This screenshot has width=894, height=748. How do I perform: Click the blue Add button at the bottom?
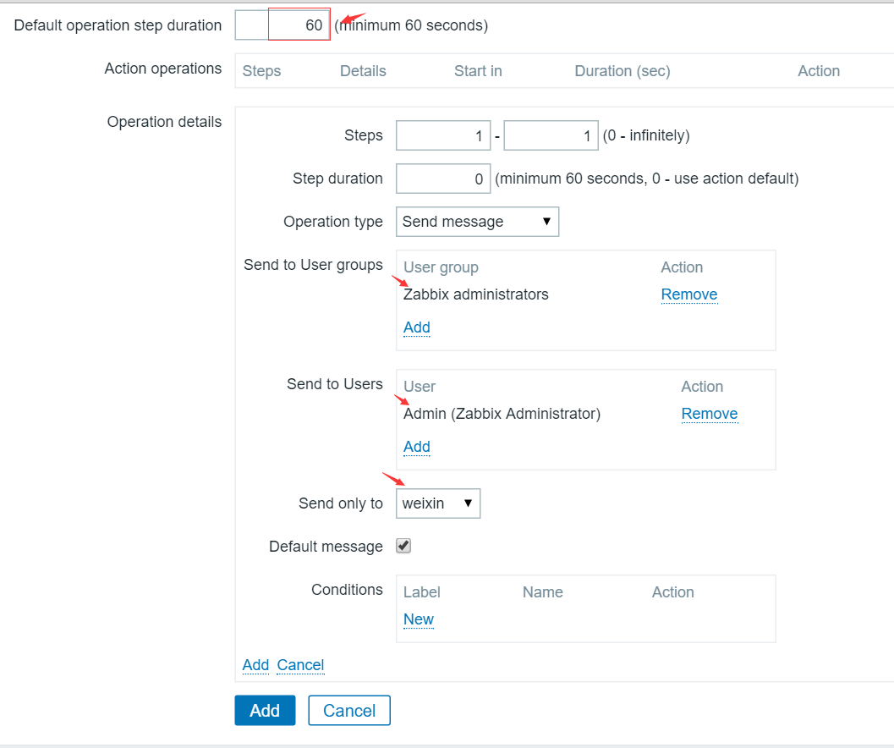264,710
